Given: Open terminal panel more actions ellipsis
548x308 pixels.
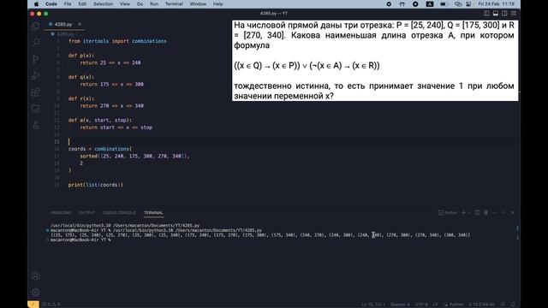Looking at the screenshot, I should click(x=495, y=213).
